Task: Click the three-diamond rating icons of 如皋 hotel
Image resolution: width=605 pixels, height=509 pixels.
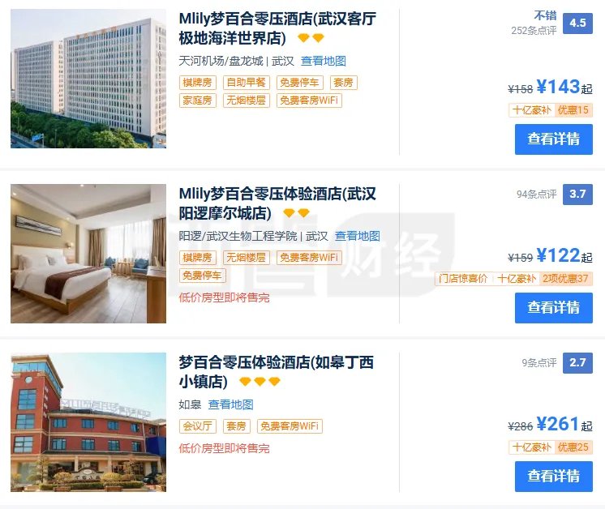Action: pyautogui.click(x=260, y=382)
